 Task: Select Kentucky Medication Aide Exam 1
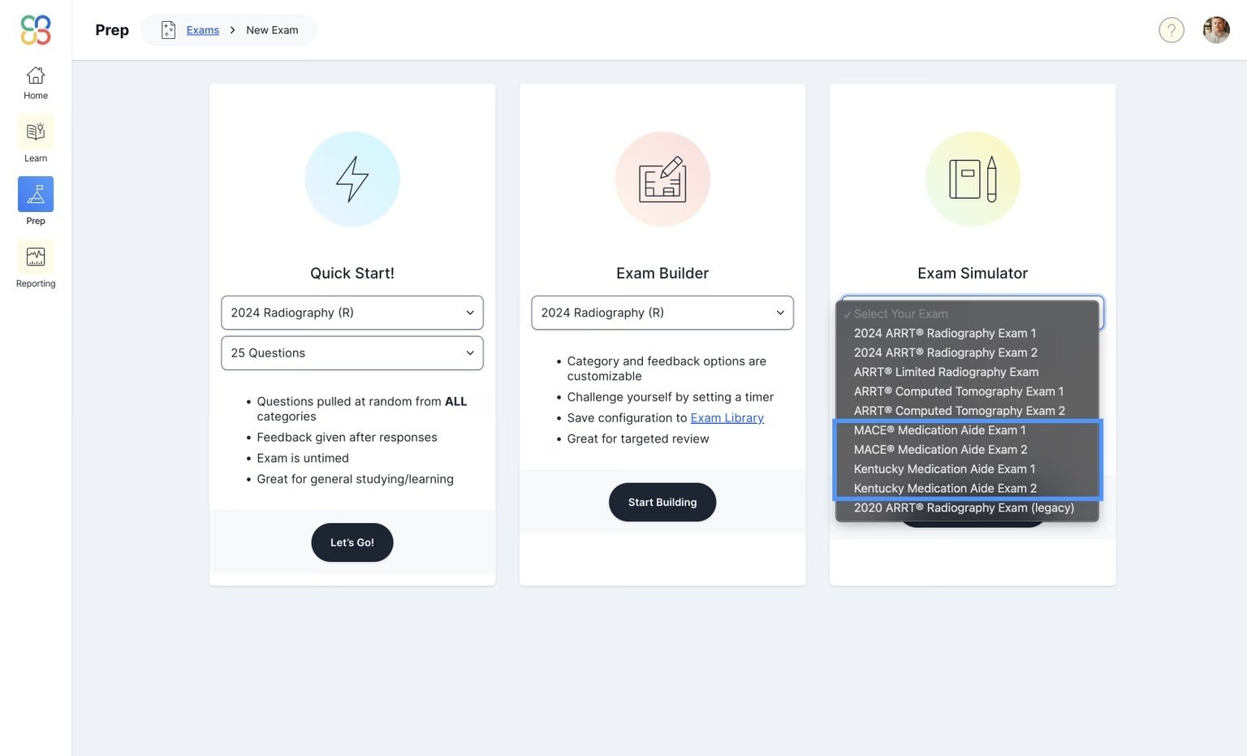944,469
